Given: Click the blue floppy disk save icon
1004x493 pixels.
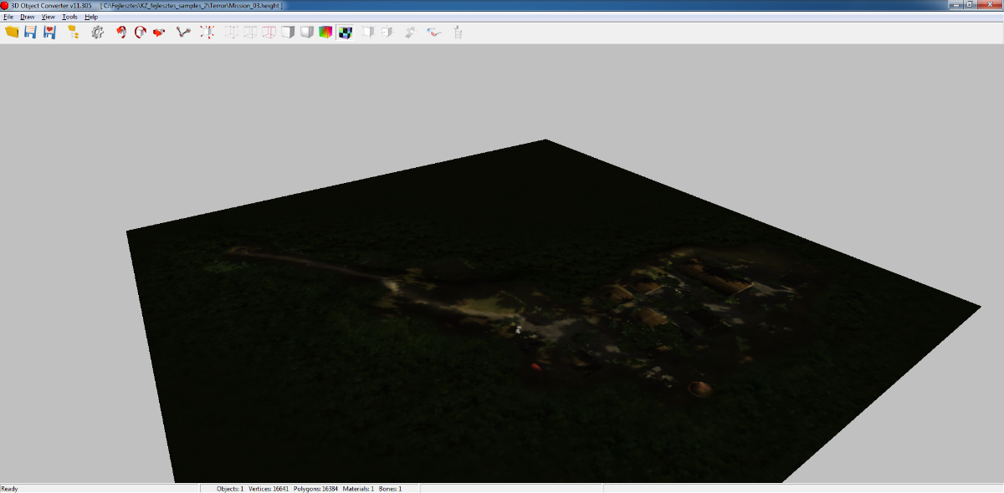Looking at the screenshot, I should click(x=30, y=32).
